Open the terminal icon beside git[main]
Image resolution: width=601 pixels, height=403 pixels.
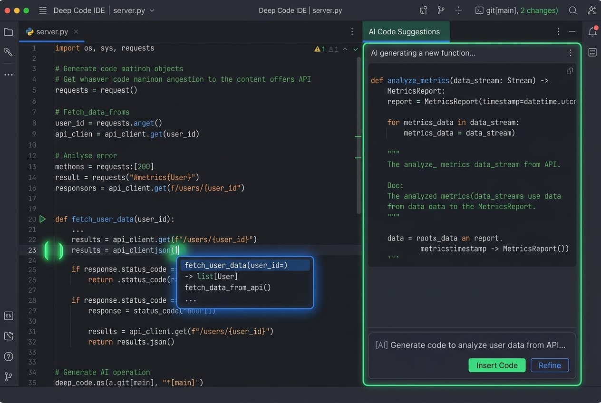(x=479, y=10)
